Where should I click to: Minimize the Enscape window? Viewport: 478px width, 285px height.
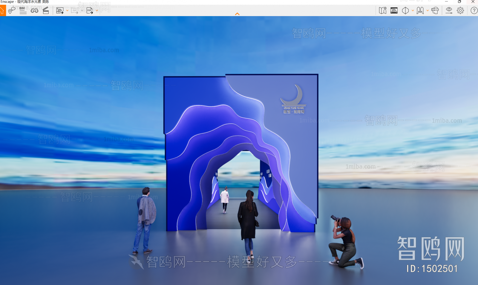[x=446, y=2]
